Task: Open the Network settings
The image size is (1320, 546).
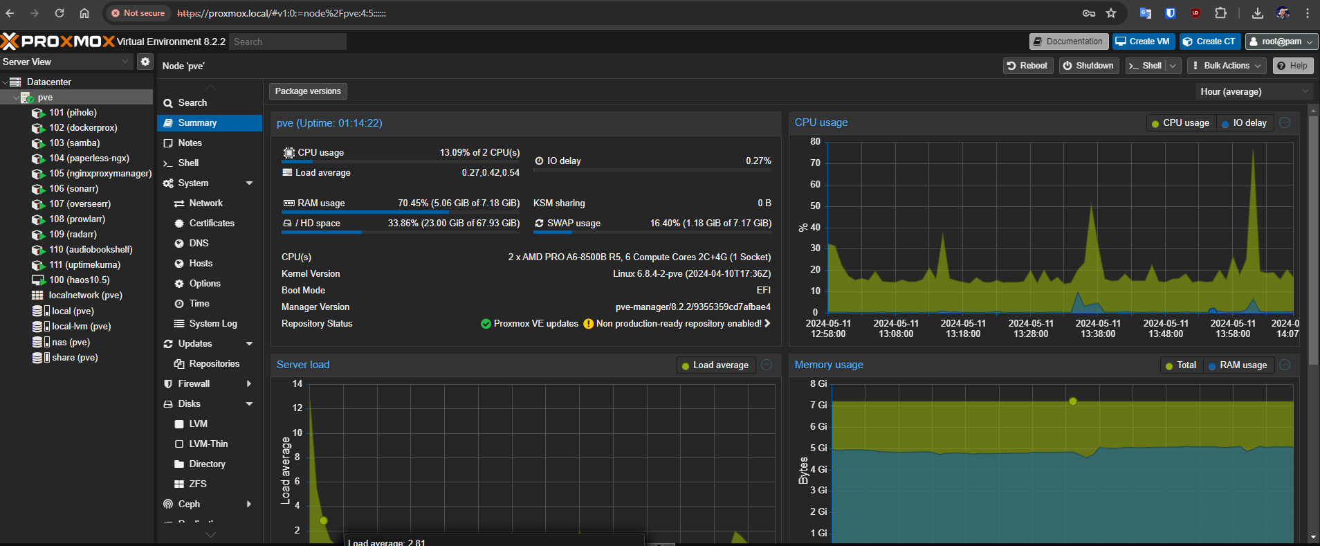Action: [210, 203]
